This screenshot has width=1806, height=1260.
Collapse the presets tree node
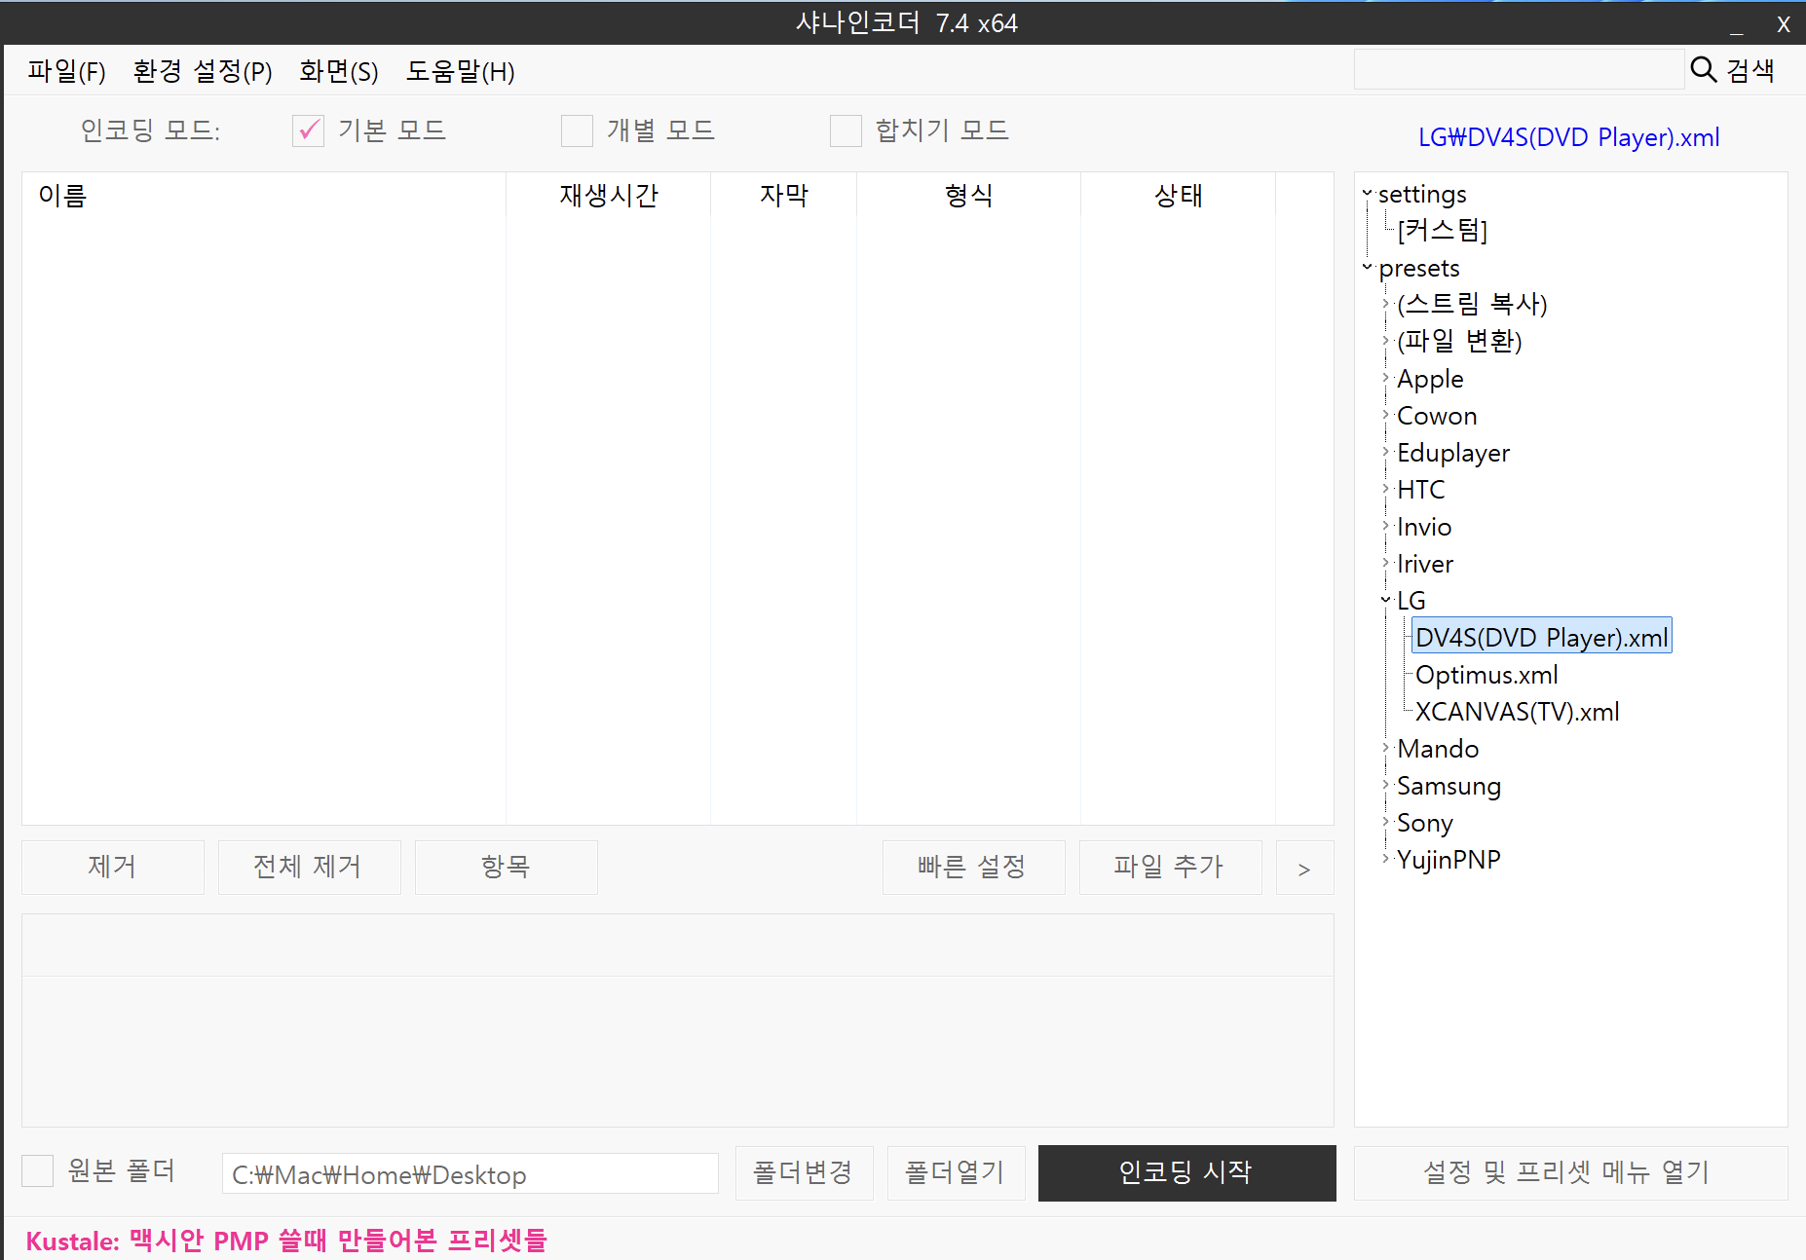coord(1367,267)
